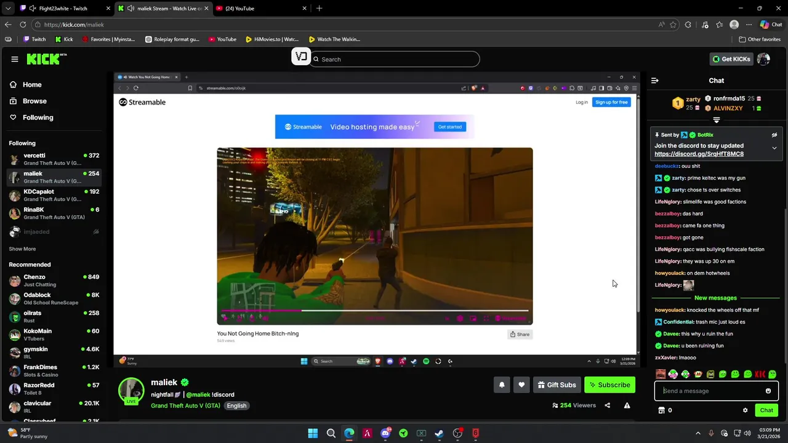Open a new browser tab

click(319, 8)
